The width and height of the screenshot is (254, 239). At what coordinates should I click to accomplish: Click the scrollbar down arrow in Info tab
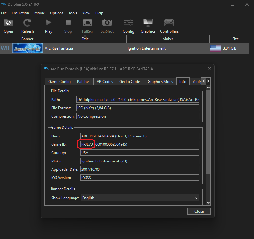208,203
